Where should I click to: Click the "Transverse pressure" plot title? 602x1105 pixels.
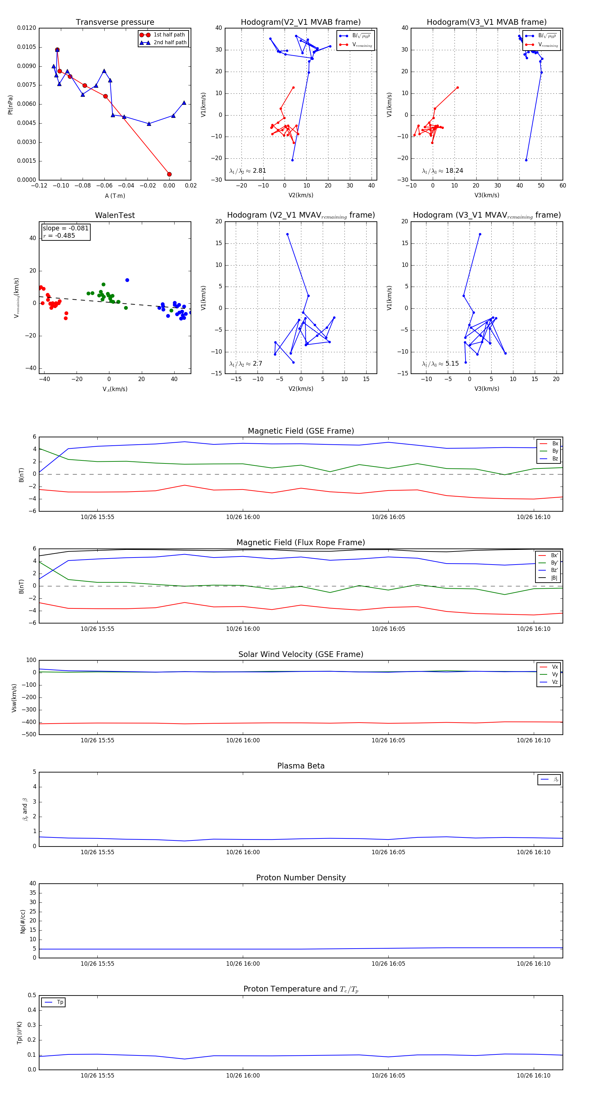[x=115, y=22]
